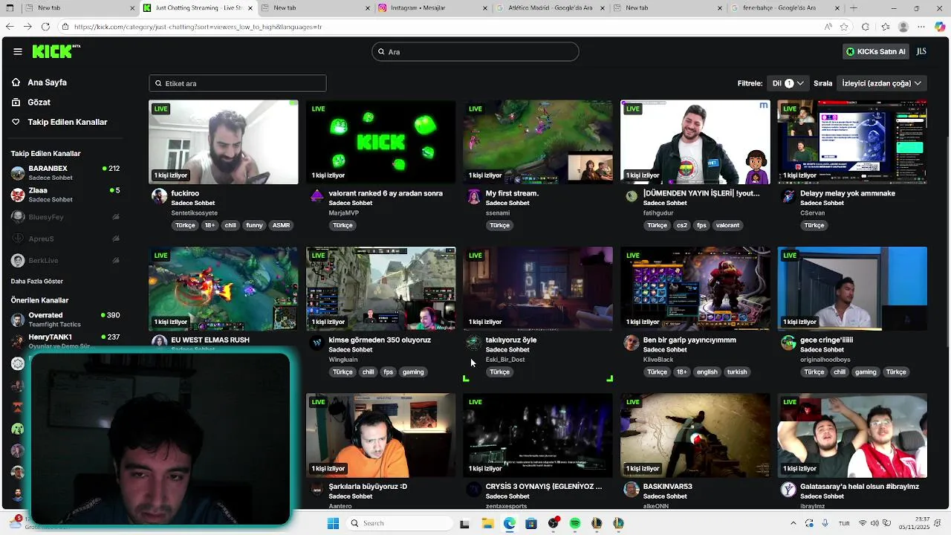Open the hamburger sidebar menu
951x535 pixels.
(17, 51)
